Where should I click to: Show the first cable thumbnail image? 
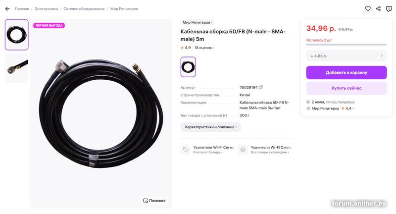click(x=17, y=35)
